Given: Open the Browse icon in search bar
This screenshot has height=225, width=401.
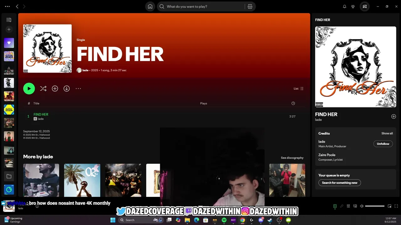Looking at the screenshot, I should pos(250,7).
